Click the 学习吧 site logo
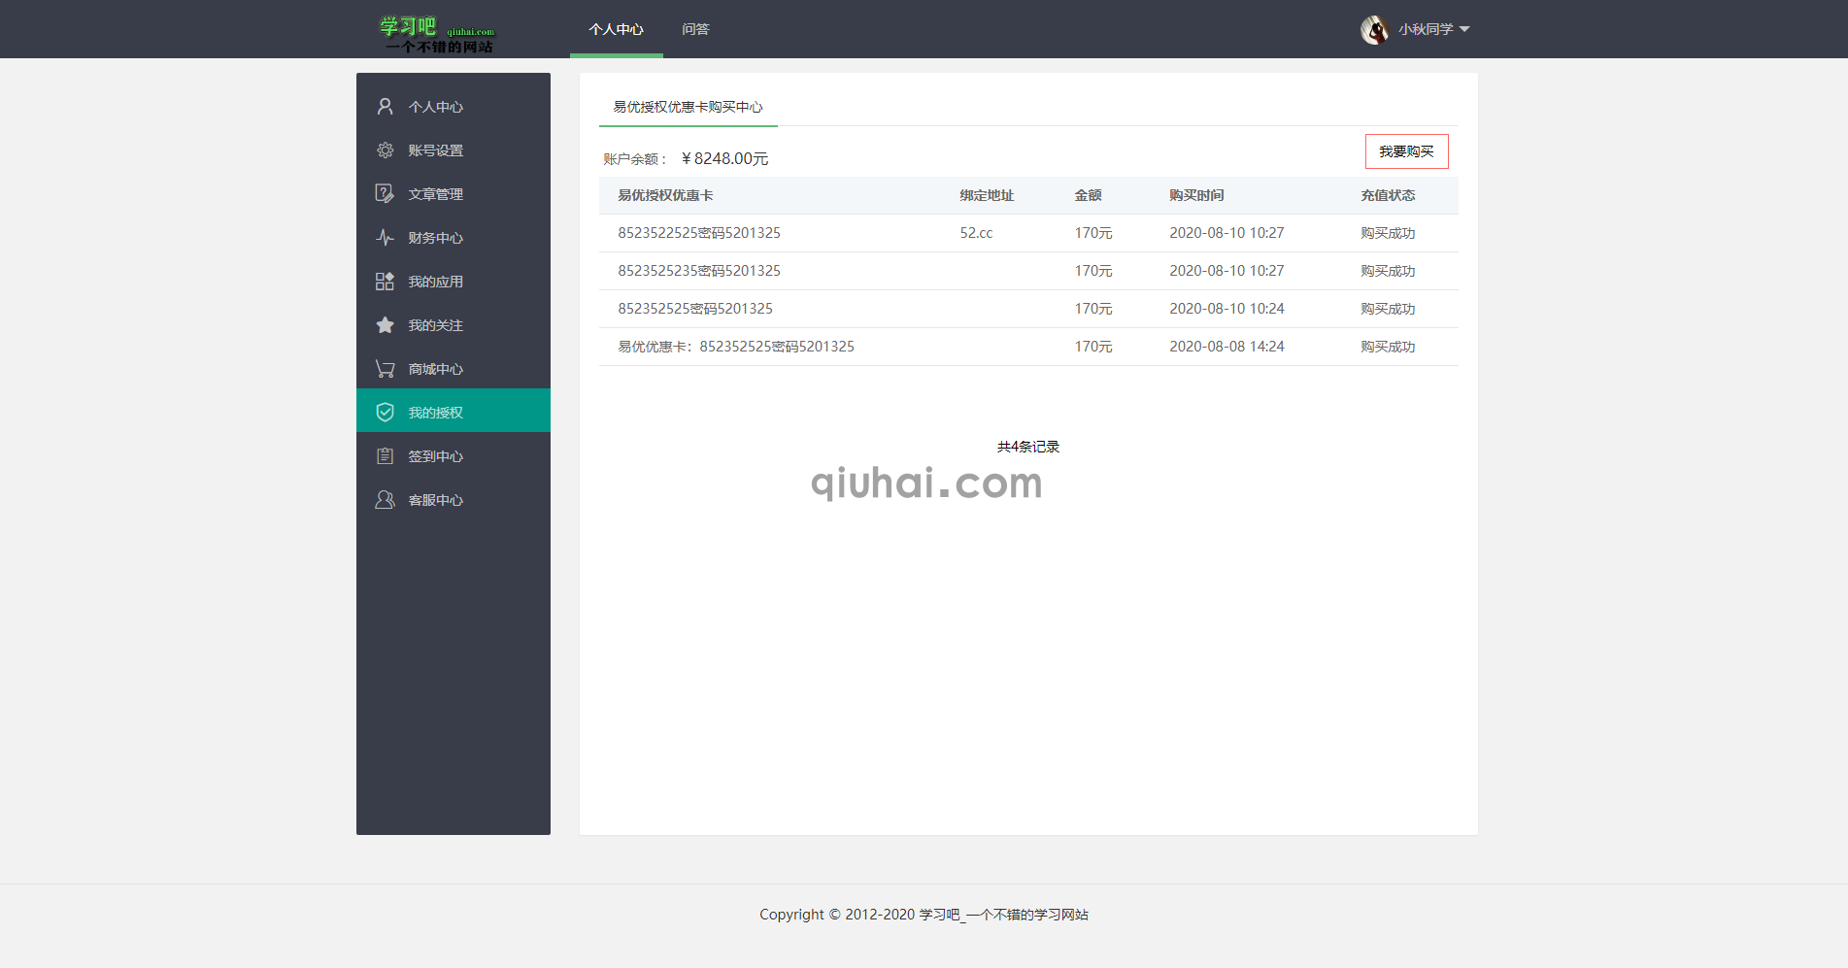 pos(437,34)
